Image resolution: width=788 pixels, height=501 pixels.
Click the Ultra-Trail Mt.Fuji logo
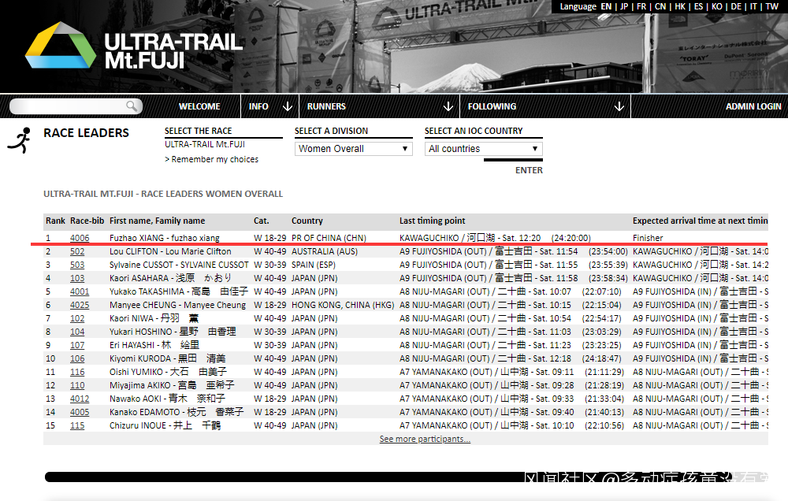[134, 46]
